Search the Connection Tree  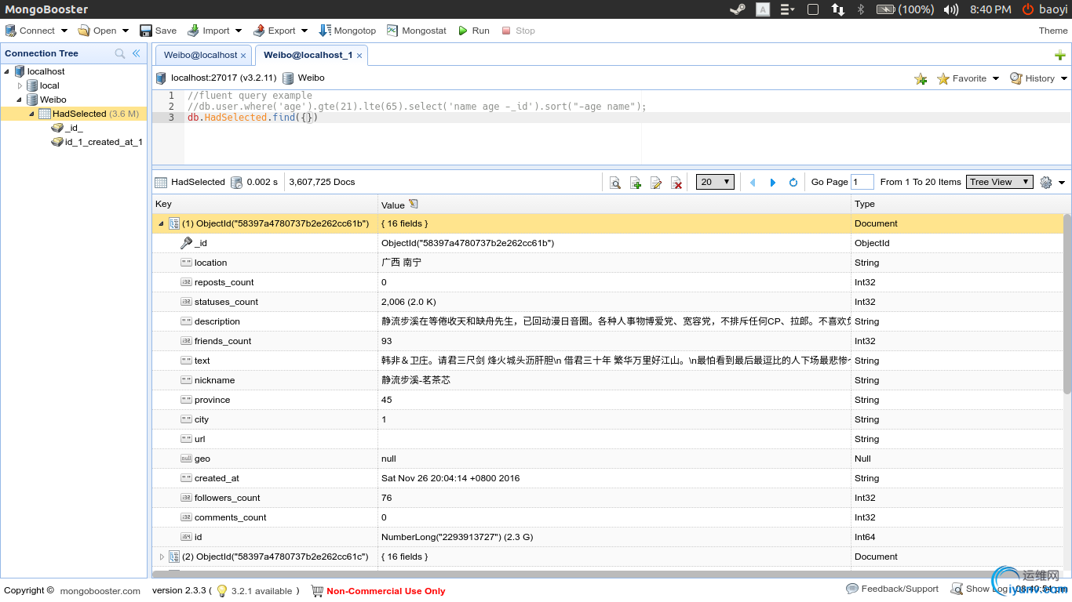(120, 53)
